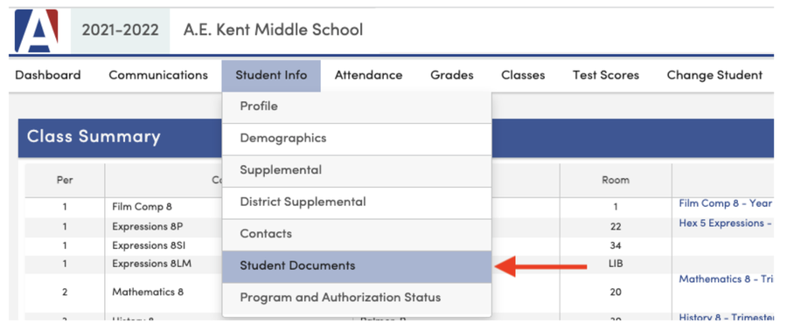The height and width of the screenshot is (330, 787).
Task: Select Demographics from the dropdown
Action: [357, 139]
